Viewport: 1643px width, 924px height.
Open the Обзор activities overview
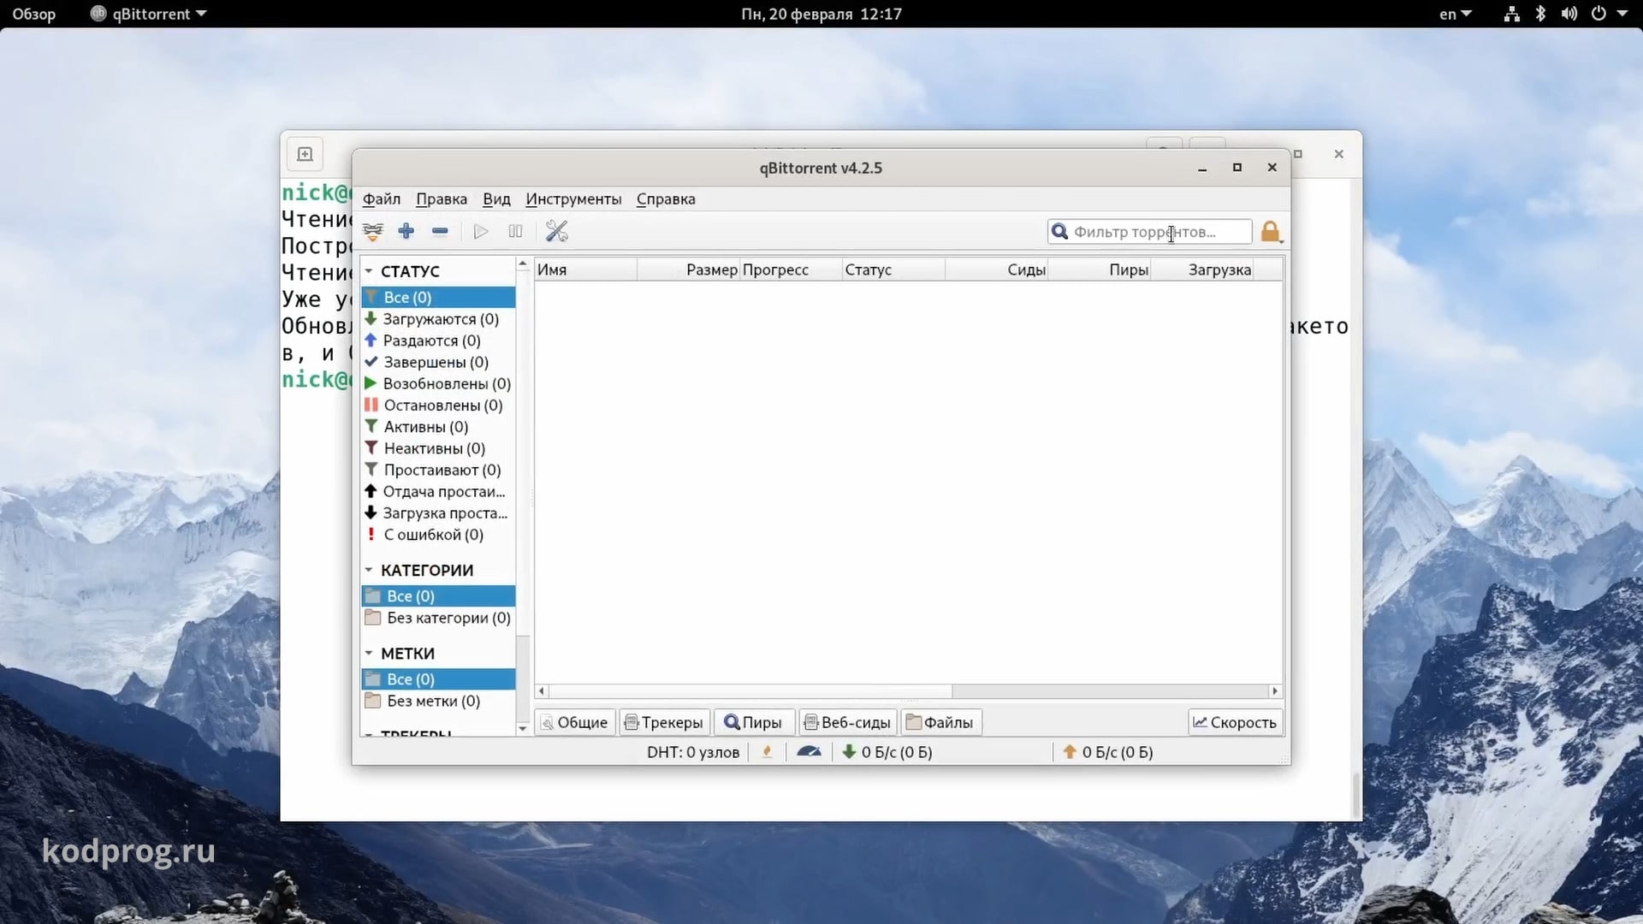tap(33, 14)
